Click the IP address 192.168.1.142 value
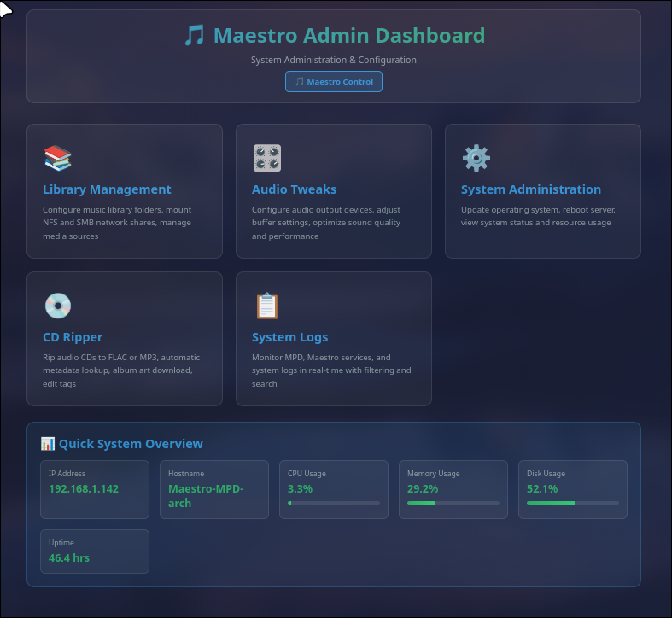672x618 pixels. pos(84,489)
